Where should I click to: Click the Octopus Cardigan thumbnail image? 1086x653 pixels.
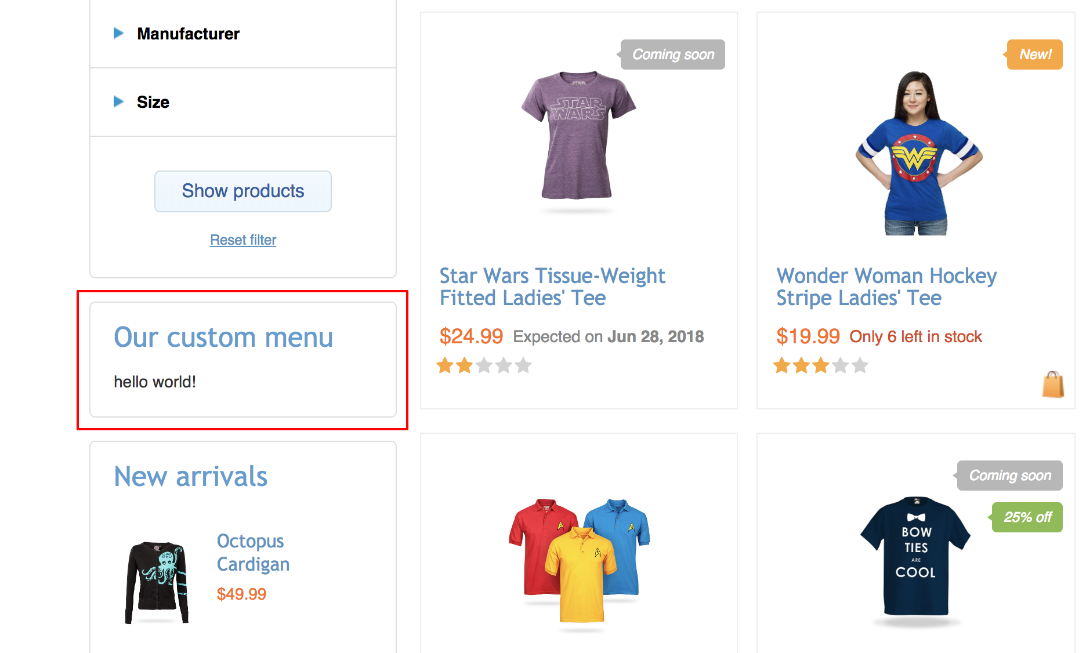[157, 582]
